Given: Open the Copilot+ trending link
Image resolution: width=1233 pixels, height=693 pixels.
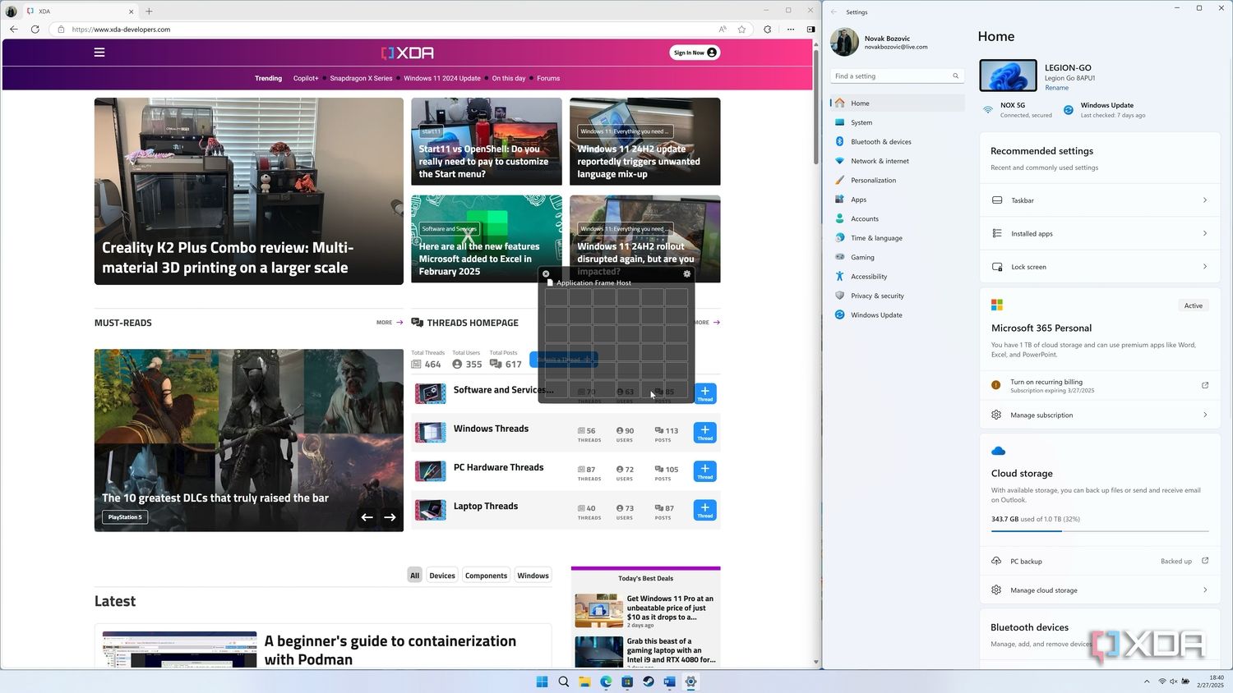Looking at the screenshot, I should [x=306, y=79].
